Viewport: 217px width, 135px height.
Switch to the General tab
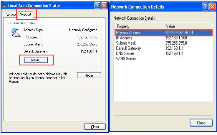[x=11, y=15]
